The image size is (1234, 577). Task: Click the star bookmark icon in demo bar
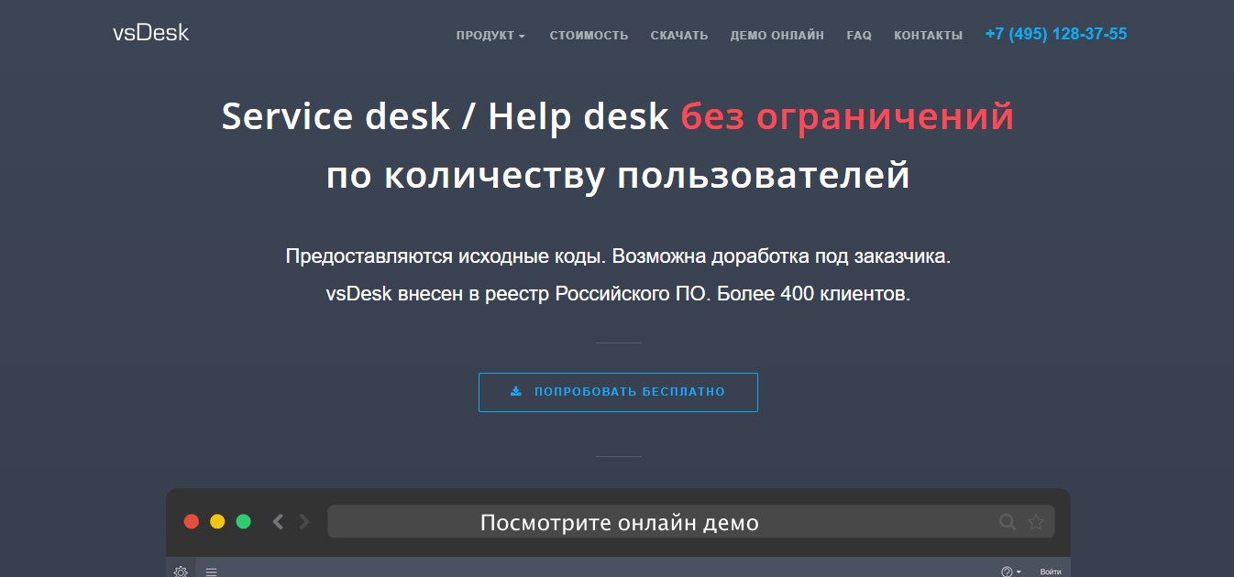pos(1036,522)
